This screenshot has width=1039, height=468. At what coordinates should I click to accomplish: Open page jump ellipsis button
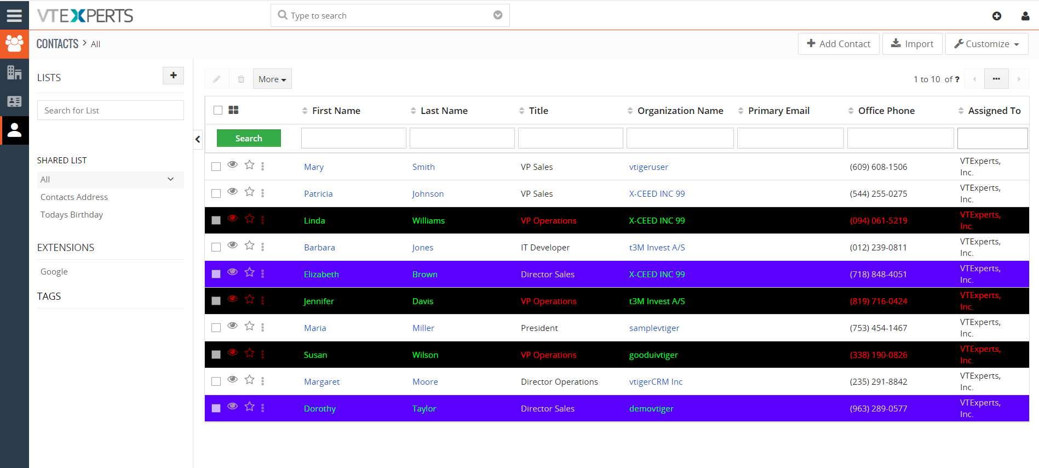coord(996,79)
